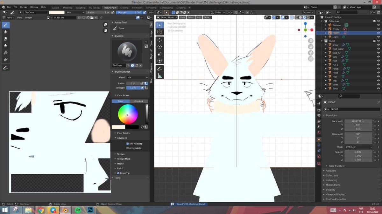Adjust the Strength slider in Brush Settings
The width and height of the screenshot is (382, 214).
pos(133,88)
